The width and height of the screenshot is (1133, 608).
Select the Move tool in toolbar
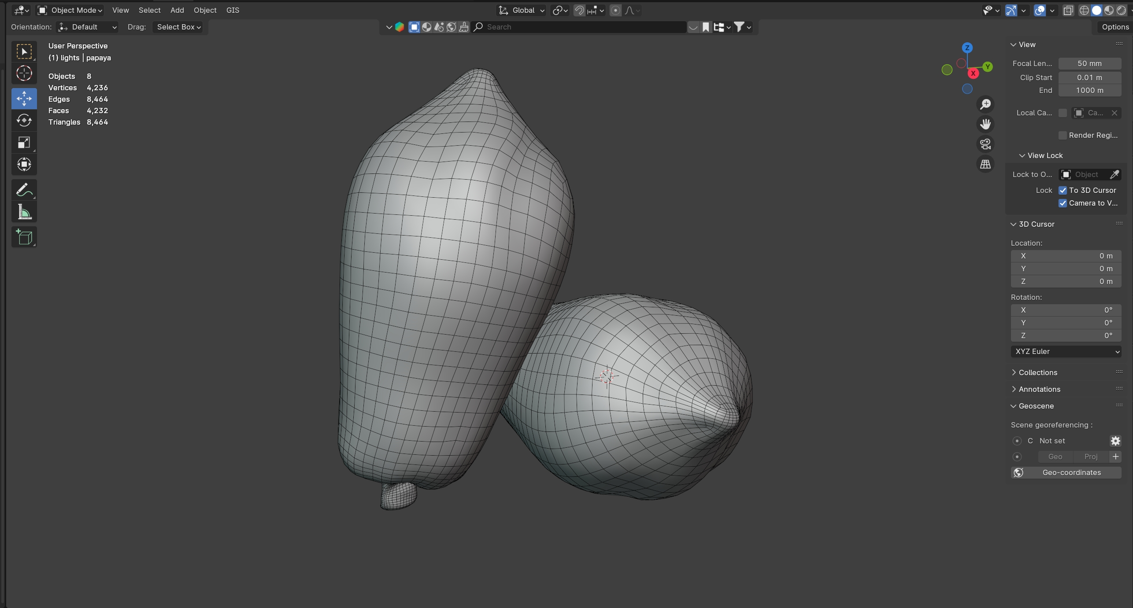24,98
